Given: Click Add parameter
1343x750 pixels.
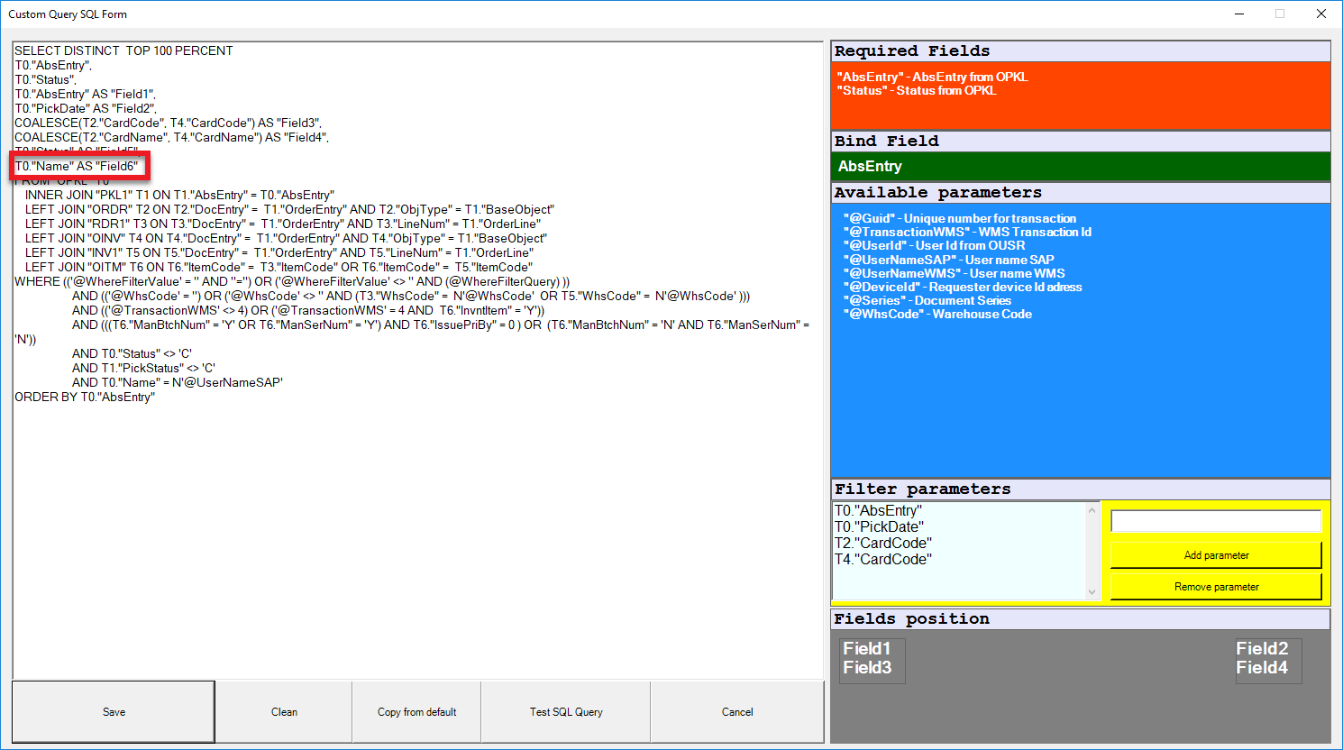Looking at the screenshot, I should [x=1215, y=554].
